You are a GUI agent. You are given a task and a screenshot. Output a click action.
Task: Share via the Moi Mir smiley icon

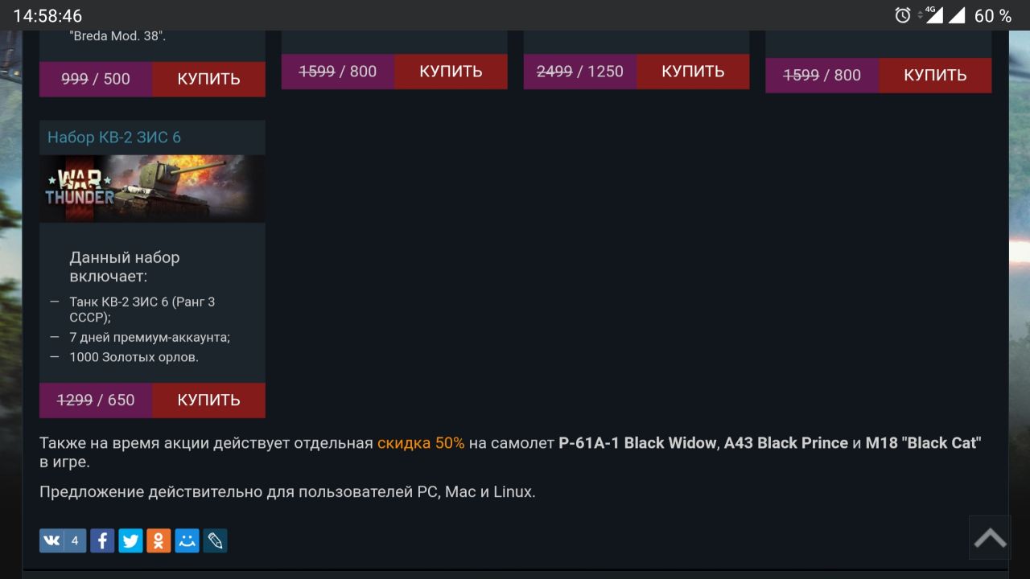[x=187, y=540]
